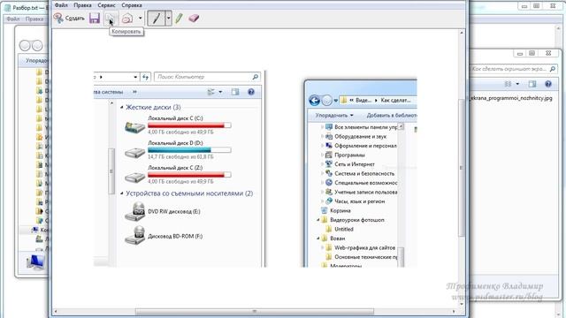Toggle preview pane icon in background Explorer

(x=532, y=84)
